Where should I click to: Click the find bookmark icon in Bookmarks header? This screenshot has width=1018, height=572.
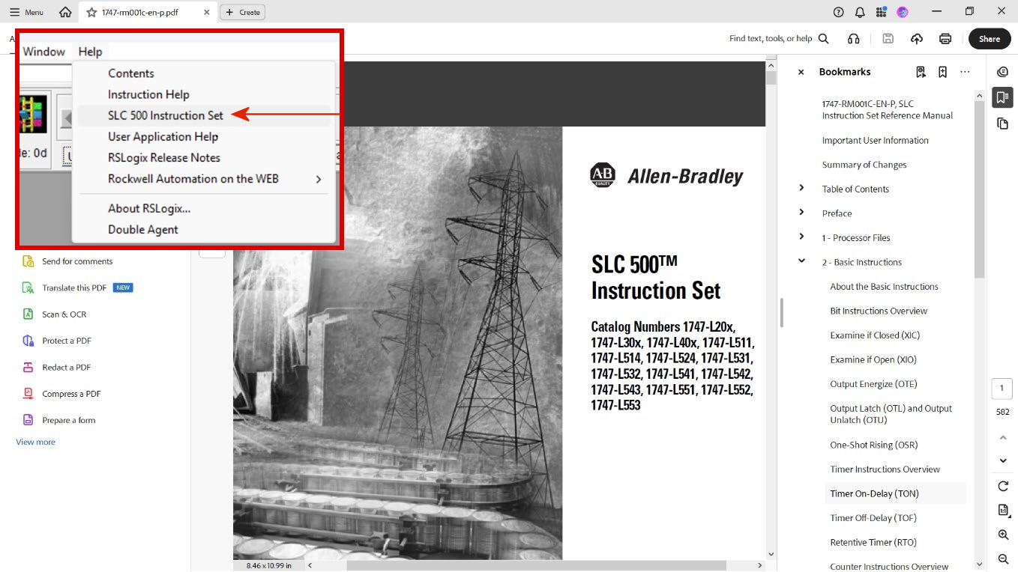[x=921, y=72]
